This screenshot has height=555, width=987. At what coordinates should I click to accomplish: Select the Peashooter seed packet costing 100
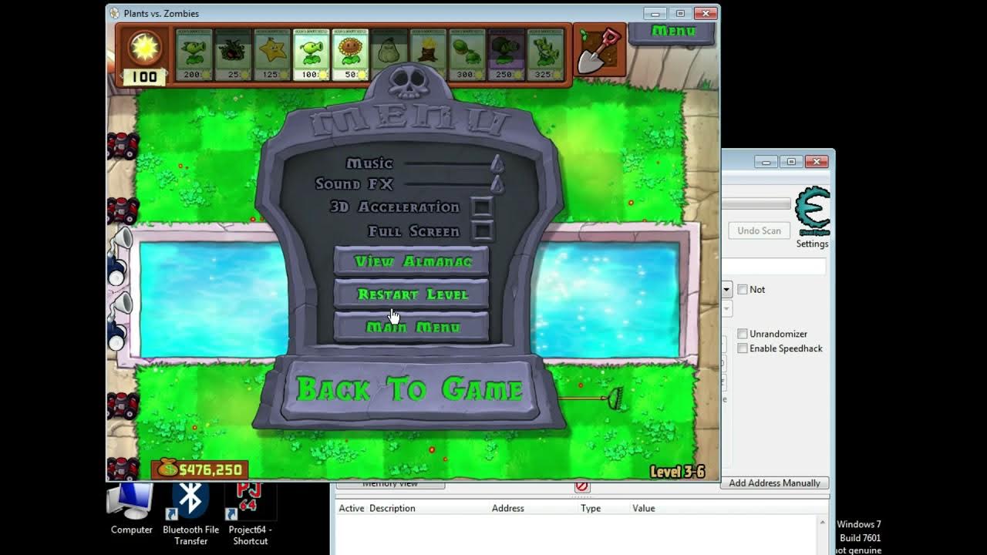pyautogui.click(x=312, y=55)
